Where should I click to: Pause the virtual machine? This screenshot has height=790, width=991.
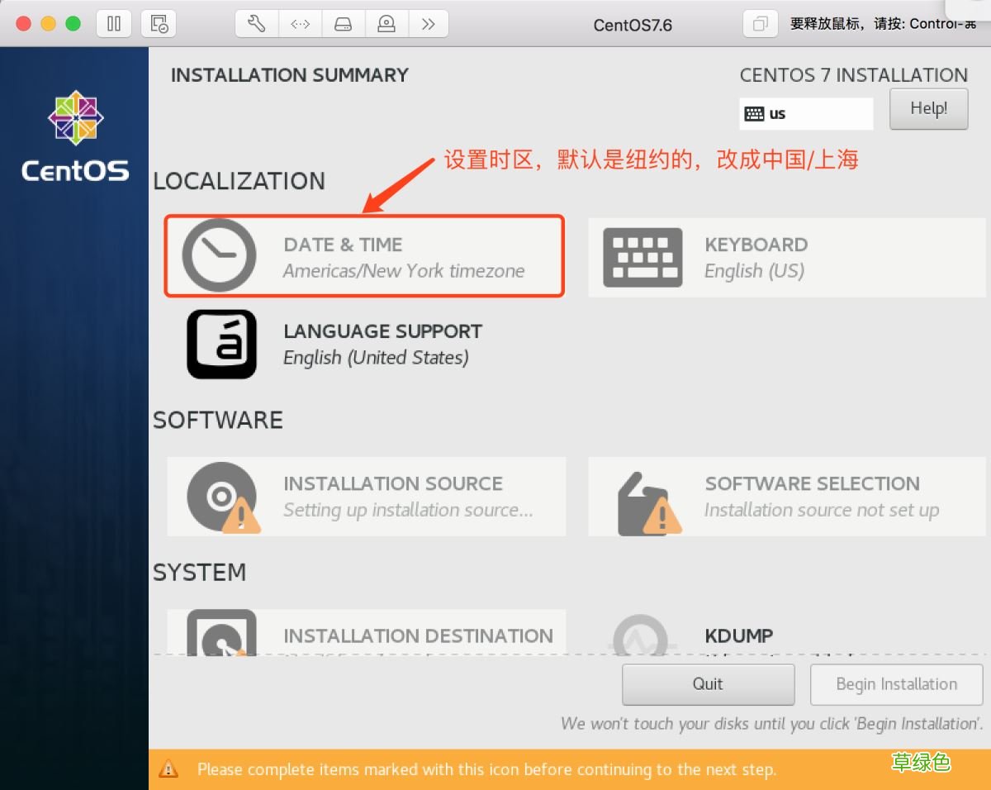pos(114,23)
